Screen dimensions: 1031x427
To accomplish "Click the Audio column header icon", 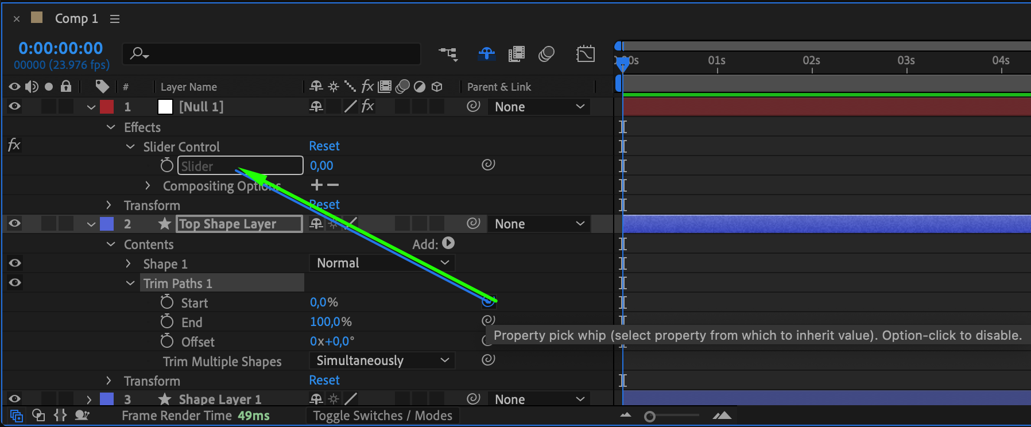I will pos(32,87).
